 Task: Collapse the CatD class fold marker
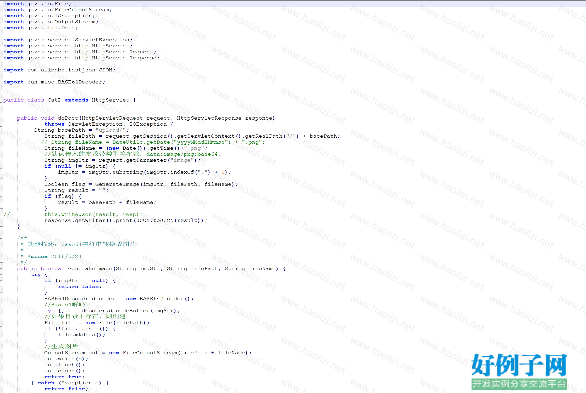click(1, 100)
